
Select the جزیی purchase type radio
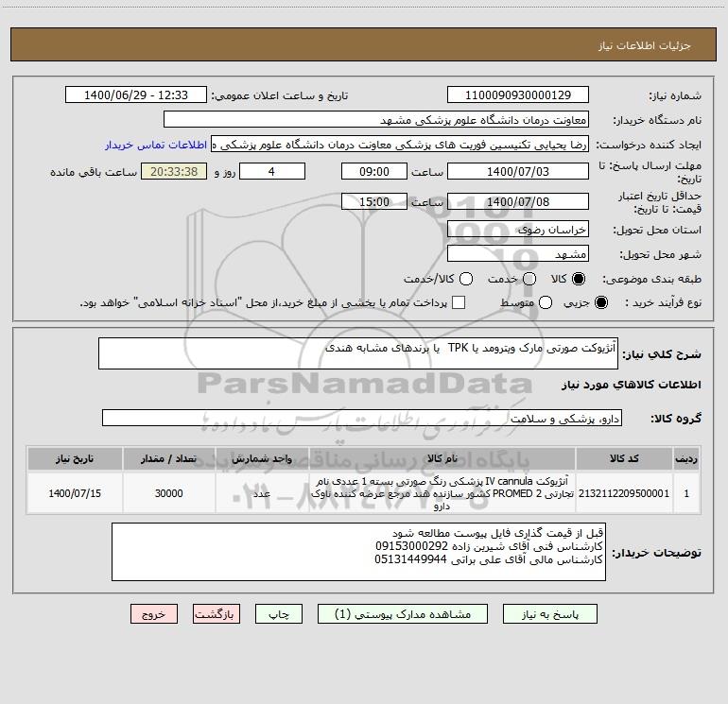pyautogui.click(x=600, y=302)
